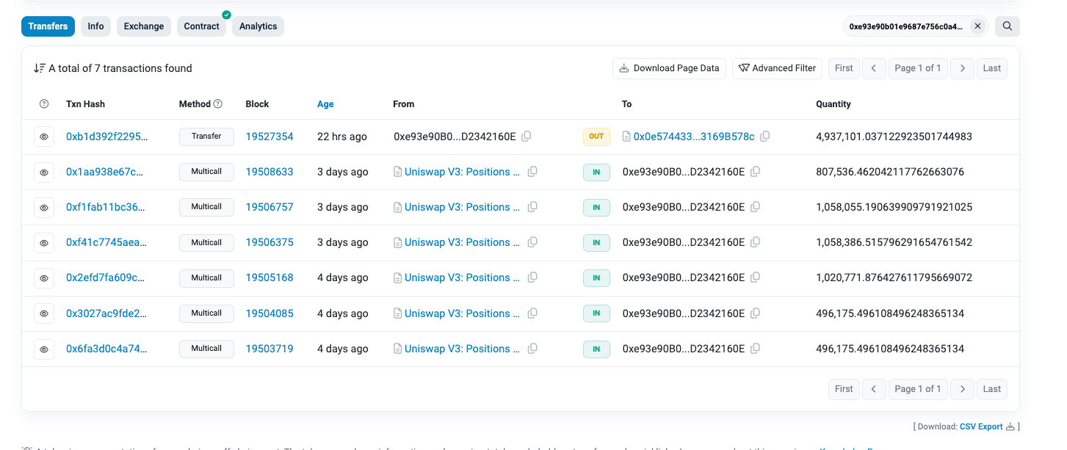Copy the Uniswap From address in block 19505168 row
1067x450 pixels.
tap(532, 277)
